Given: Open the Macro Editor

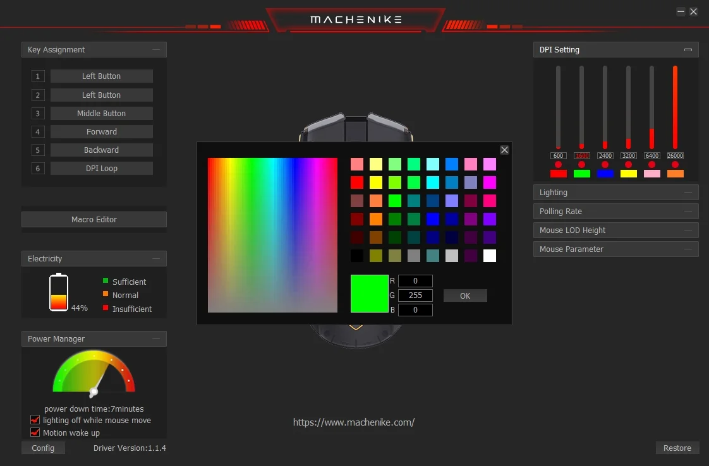Looking at the screenshot, I should coord(94,219).
